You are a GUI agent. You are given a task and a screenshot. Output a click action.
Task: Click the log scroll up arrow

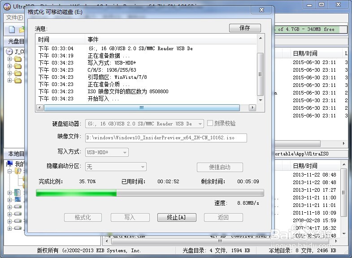261,38
